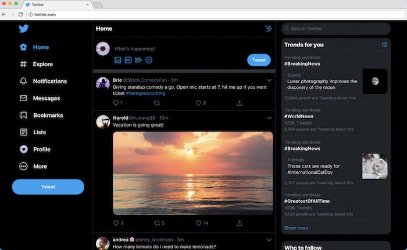Click the twitter.com address bar
Viewport: 407px width, 250px height.
click(216, 15)
